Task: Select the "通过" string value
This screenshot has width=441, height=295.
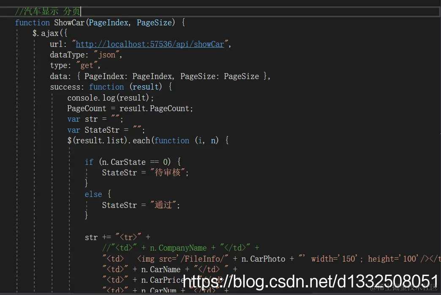Action: point(163,205)
